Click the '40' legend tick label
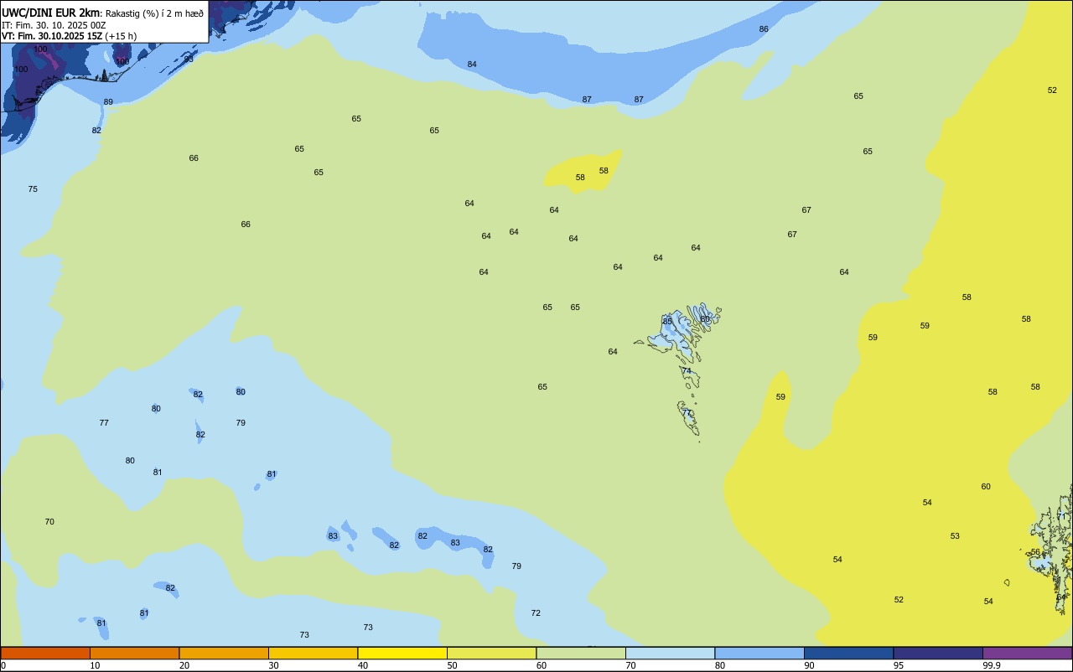 click(363, 665)
